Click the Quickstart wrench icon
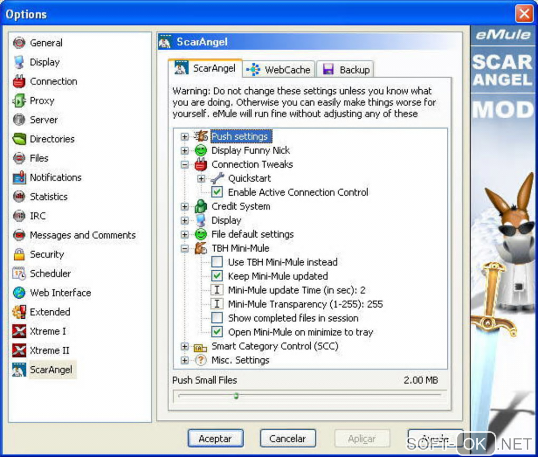Screen dimensions: 538x457 [217, 178]
